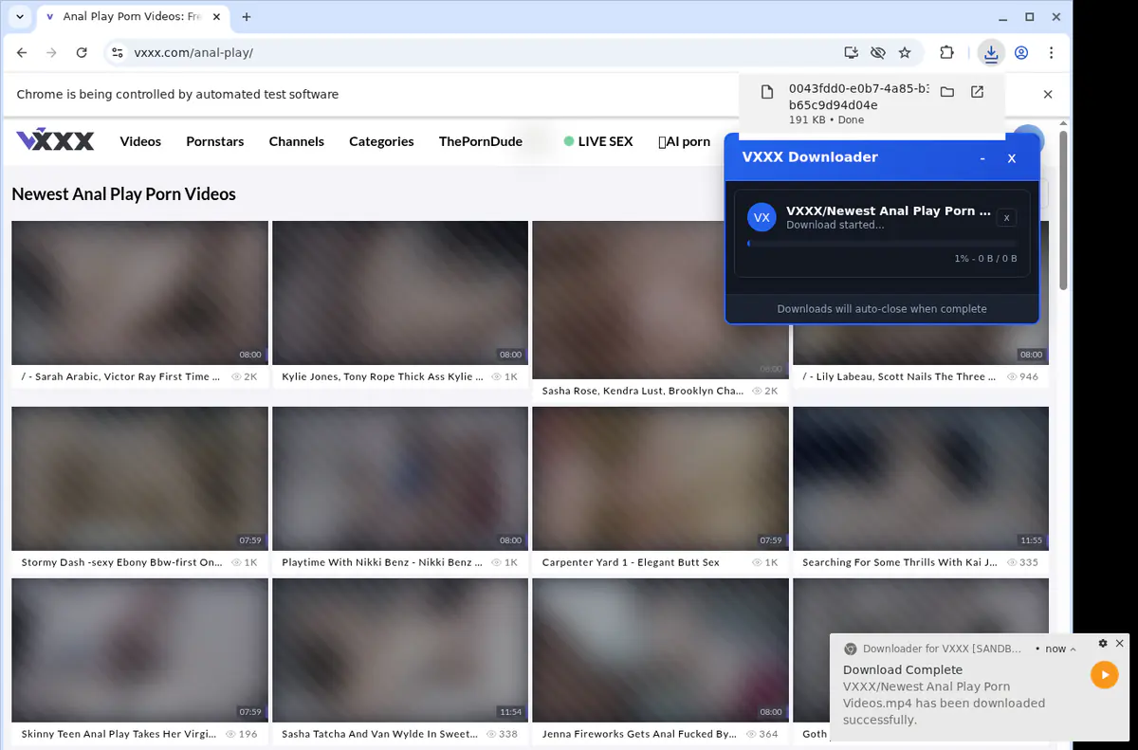Close the VXXX Downloader panel

(1012, 158)
